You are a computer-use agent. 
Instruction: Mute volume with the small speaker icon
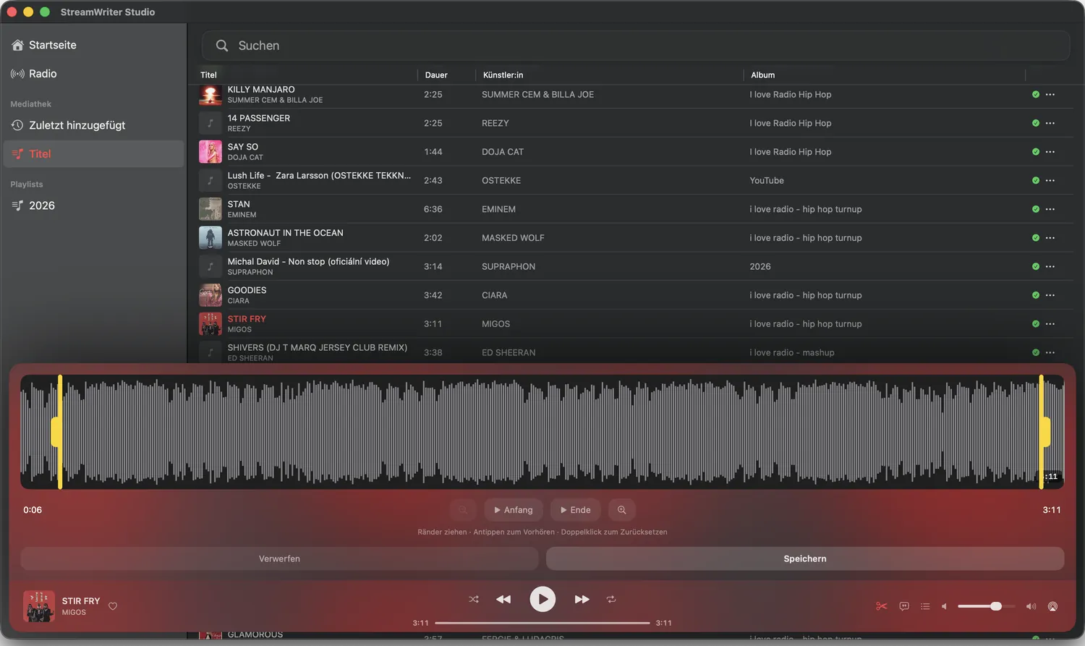click(944, 606)
